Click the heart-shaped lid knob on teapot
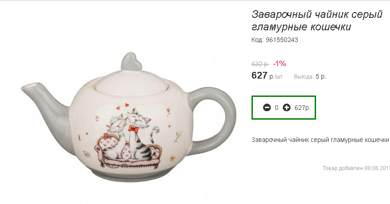Image resolution: width=390 pixels, height=204 pixels. click(x=131, y=62)
